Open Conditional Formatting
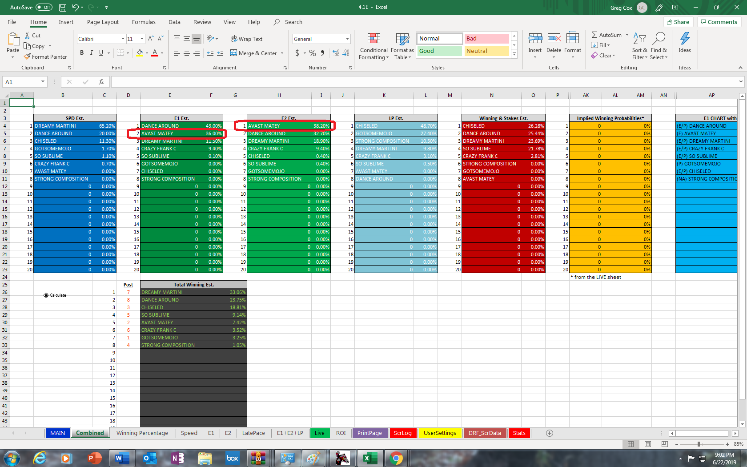The image size is (747, 467). (373, 46)
